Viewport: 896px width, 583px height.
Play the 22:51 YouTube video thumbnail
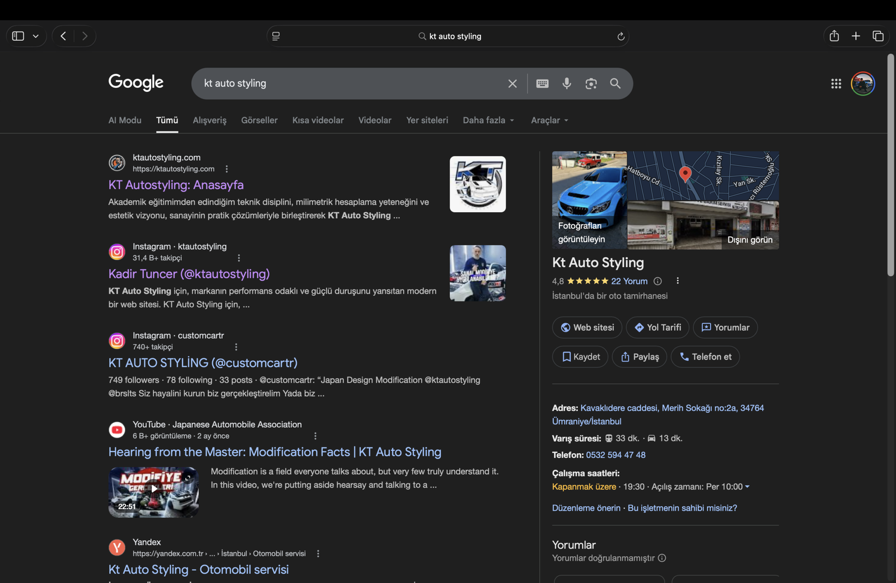pyautogui.click(x=153, y=492)
